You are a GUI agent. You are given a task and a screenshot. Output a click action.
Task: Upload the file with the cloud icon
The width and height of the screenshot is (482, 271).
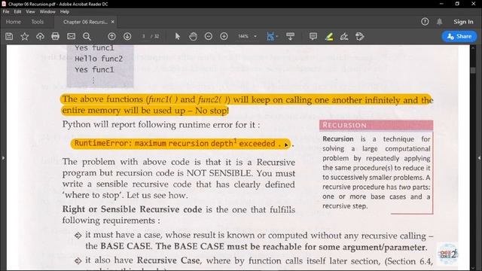click(40, 36)
